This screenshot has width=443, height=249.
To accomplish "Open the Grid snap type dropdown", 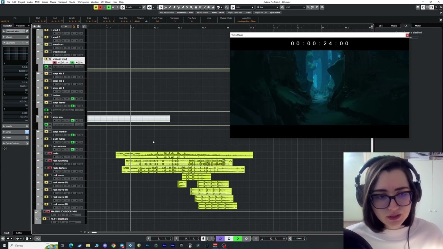I will point(245,7).
